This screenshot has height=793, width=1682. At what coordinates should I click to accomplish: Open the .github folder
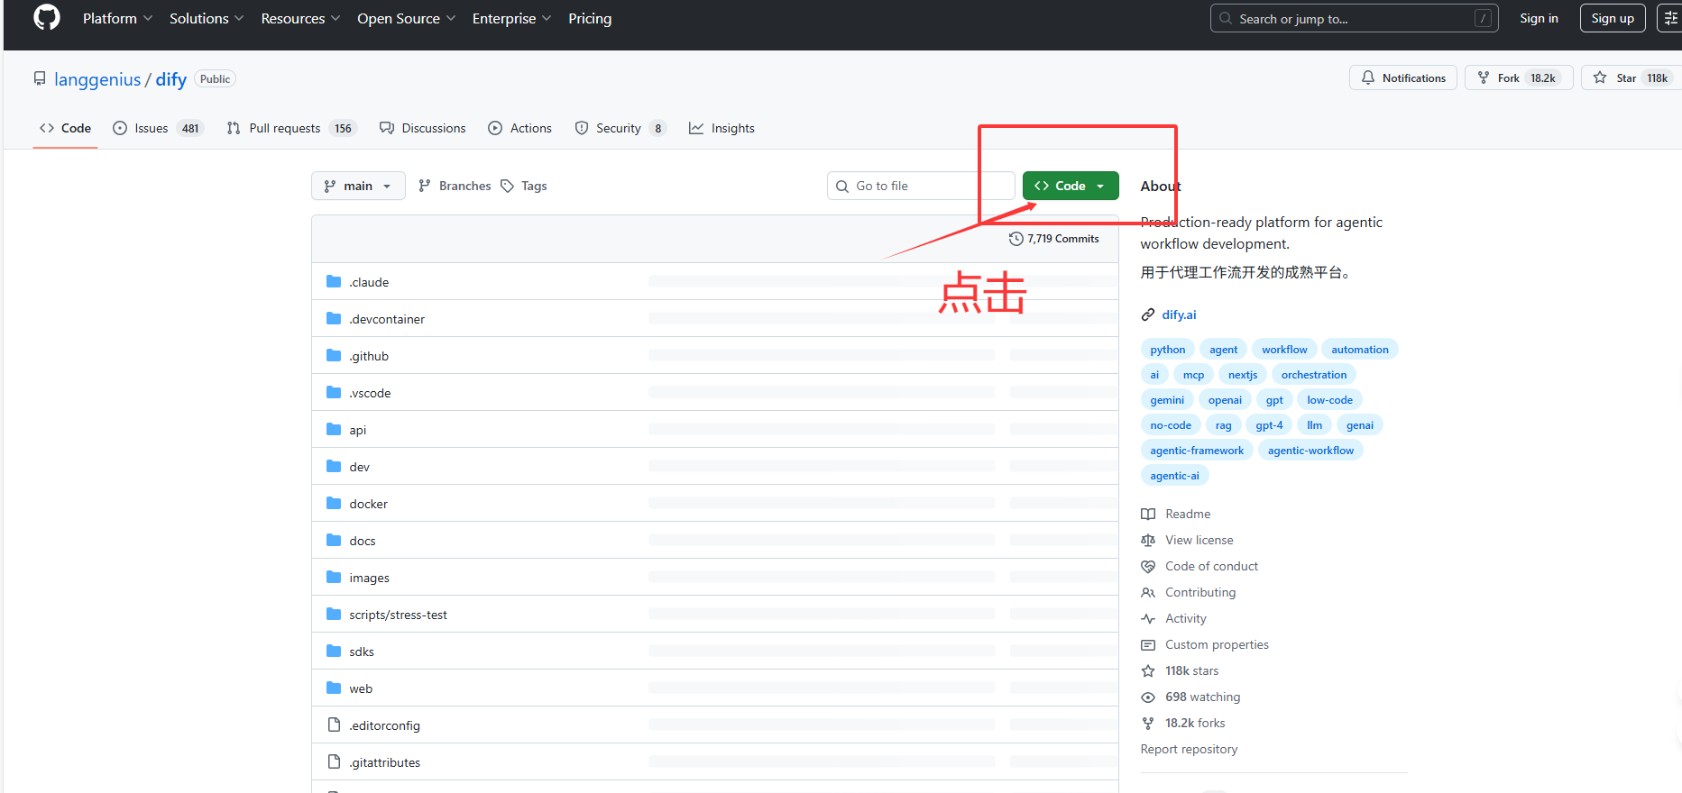pyautogui.click(x=369, y=356)
